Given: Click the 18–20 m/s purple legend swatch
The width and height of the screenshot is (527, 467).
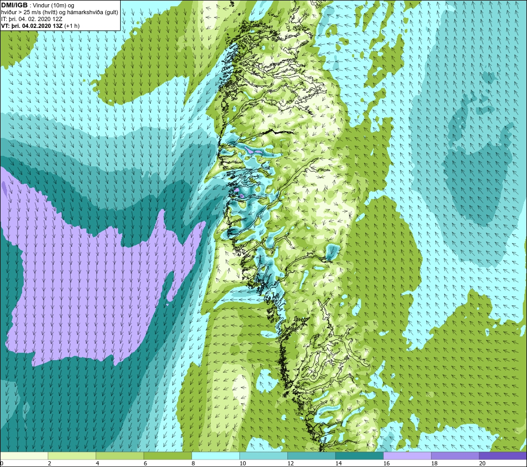Looking at the screenshot, I should 455,456.
